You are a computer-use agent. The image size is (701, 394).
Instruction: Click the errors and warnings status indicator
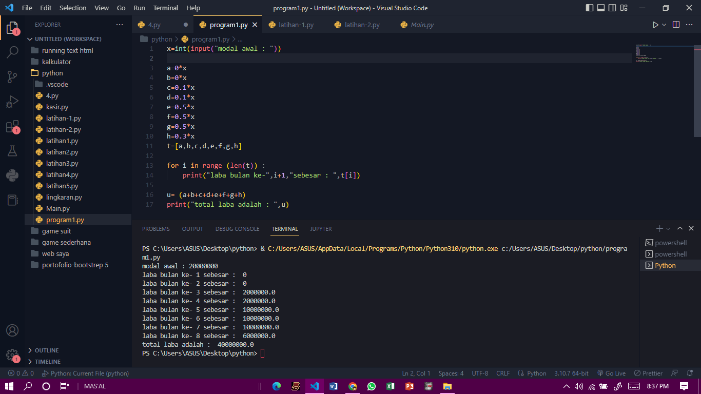click(21, 373)
